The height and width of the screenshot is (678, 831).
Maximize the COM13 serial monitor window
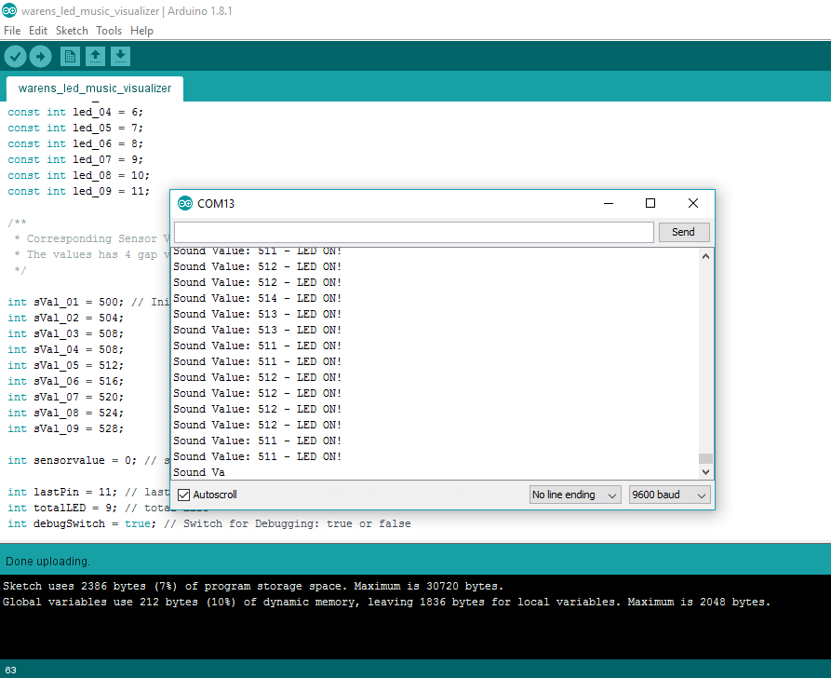pyautogui.click(x=650, y=203)
